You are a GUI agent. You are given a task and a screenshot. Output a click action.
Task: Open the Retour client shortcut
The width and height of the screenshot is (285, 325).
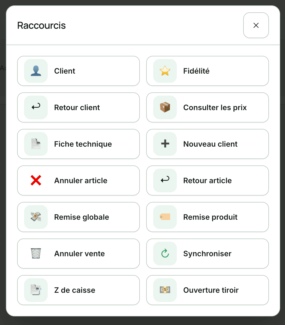[x=78, y=107]
